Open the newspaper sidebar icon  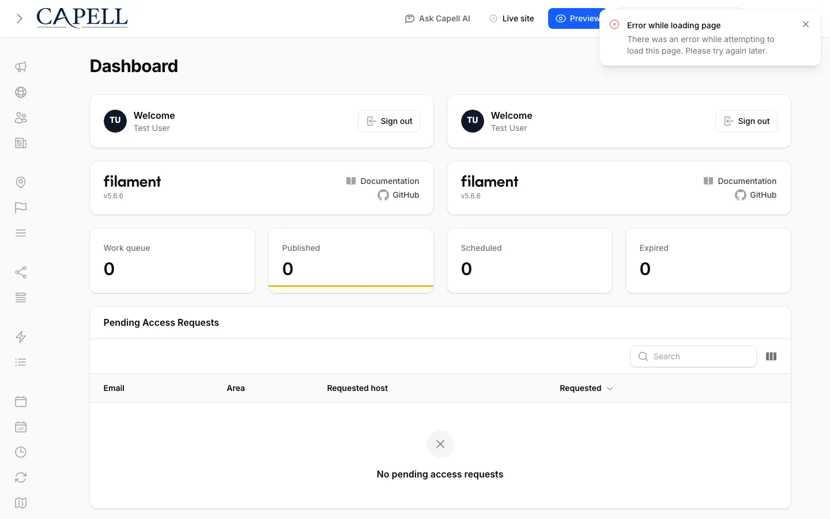21,143
